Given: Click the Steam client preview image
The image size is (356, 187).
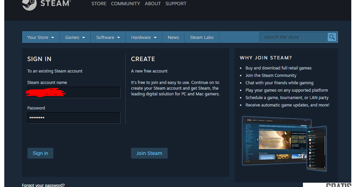Looking at the screenshot, I should coord(285,143).
